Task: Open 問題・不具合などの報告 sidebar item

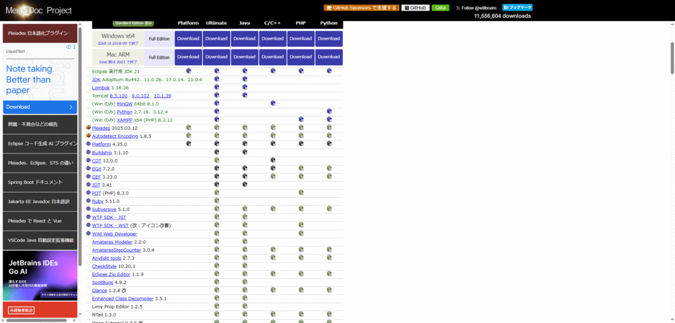Action: point(40,125)
